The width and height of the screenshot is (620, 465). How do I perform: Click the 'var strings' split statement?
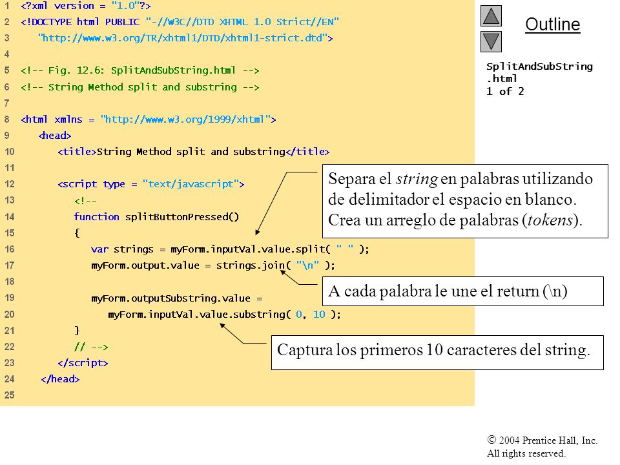tap(230, 249)
